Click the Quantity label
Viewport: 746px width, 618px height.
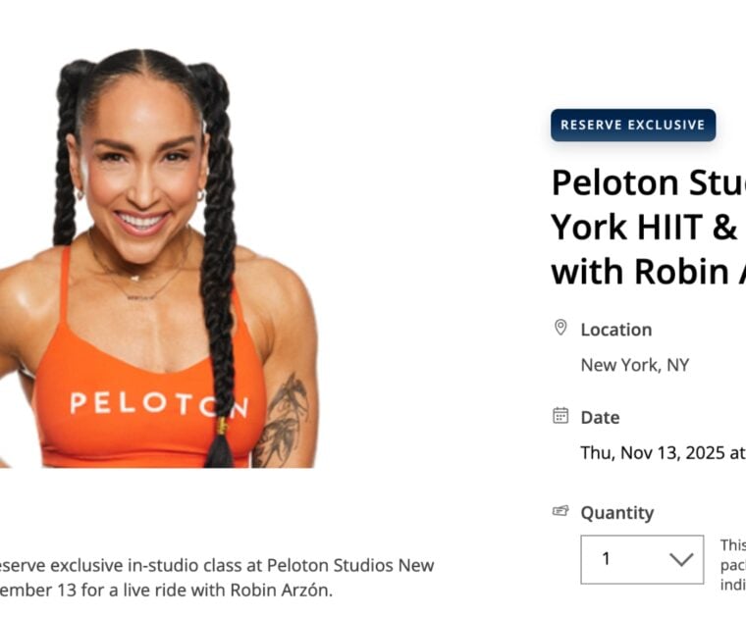[x=617, y=513]
